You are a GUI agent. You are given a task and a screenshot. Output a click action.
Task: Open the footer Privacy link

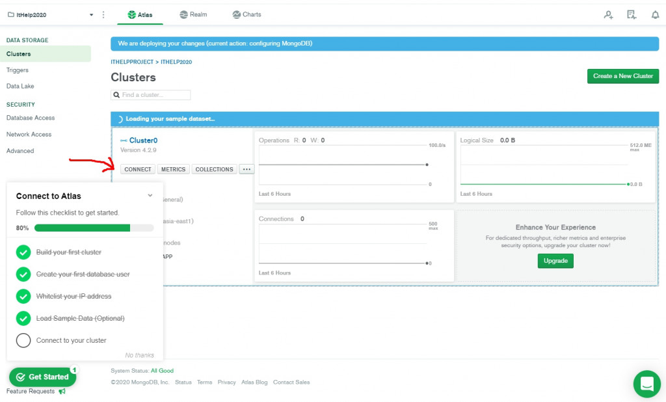226,382
